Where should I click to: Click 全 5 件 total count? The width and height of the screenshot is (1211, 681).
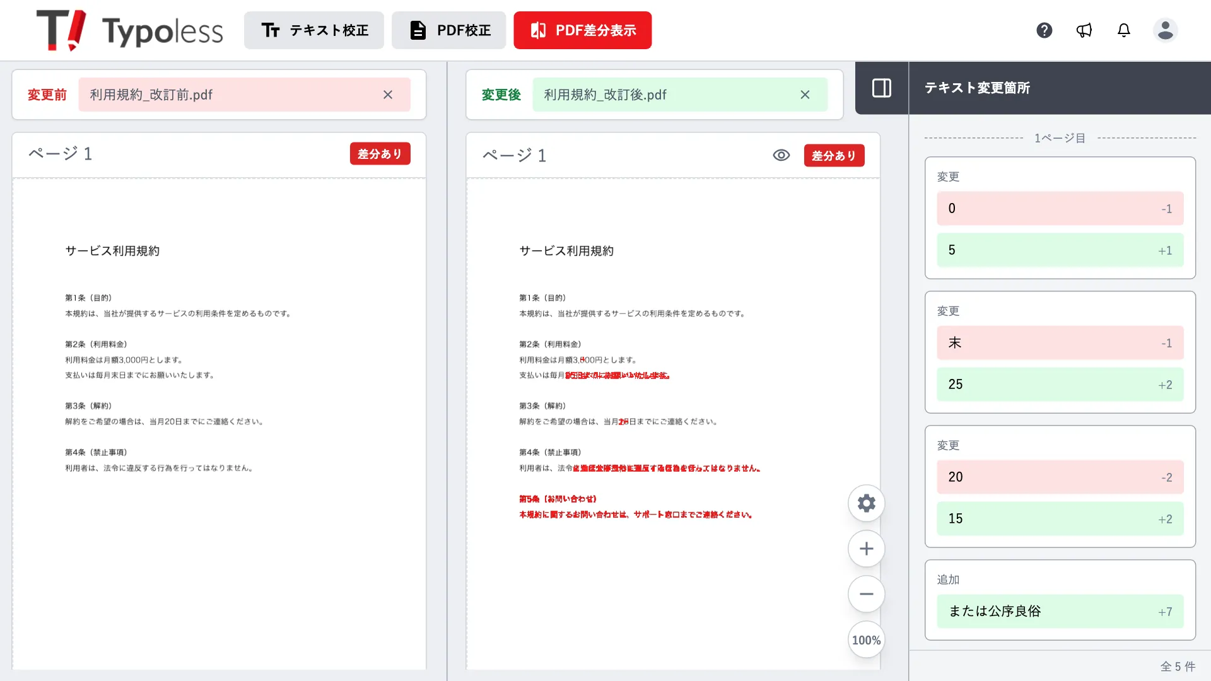[x=1178, y=666]
